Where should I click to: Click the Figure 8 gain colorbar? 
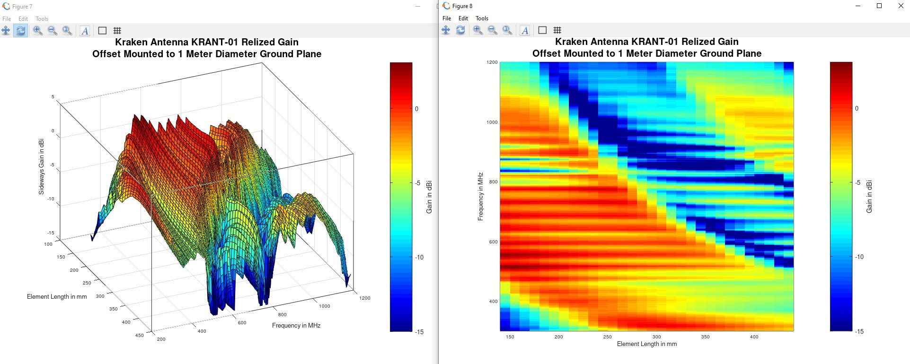click(x=841, y=196)
